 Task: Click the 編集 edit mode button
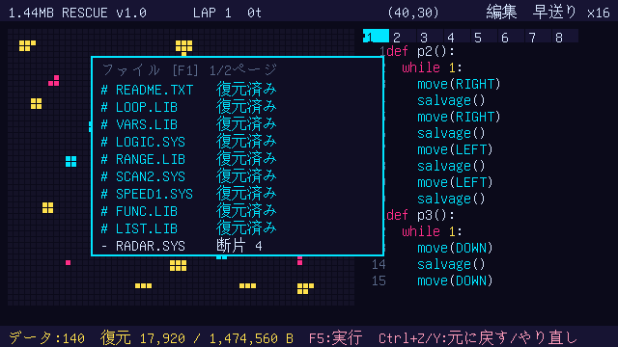[501, 13]
